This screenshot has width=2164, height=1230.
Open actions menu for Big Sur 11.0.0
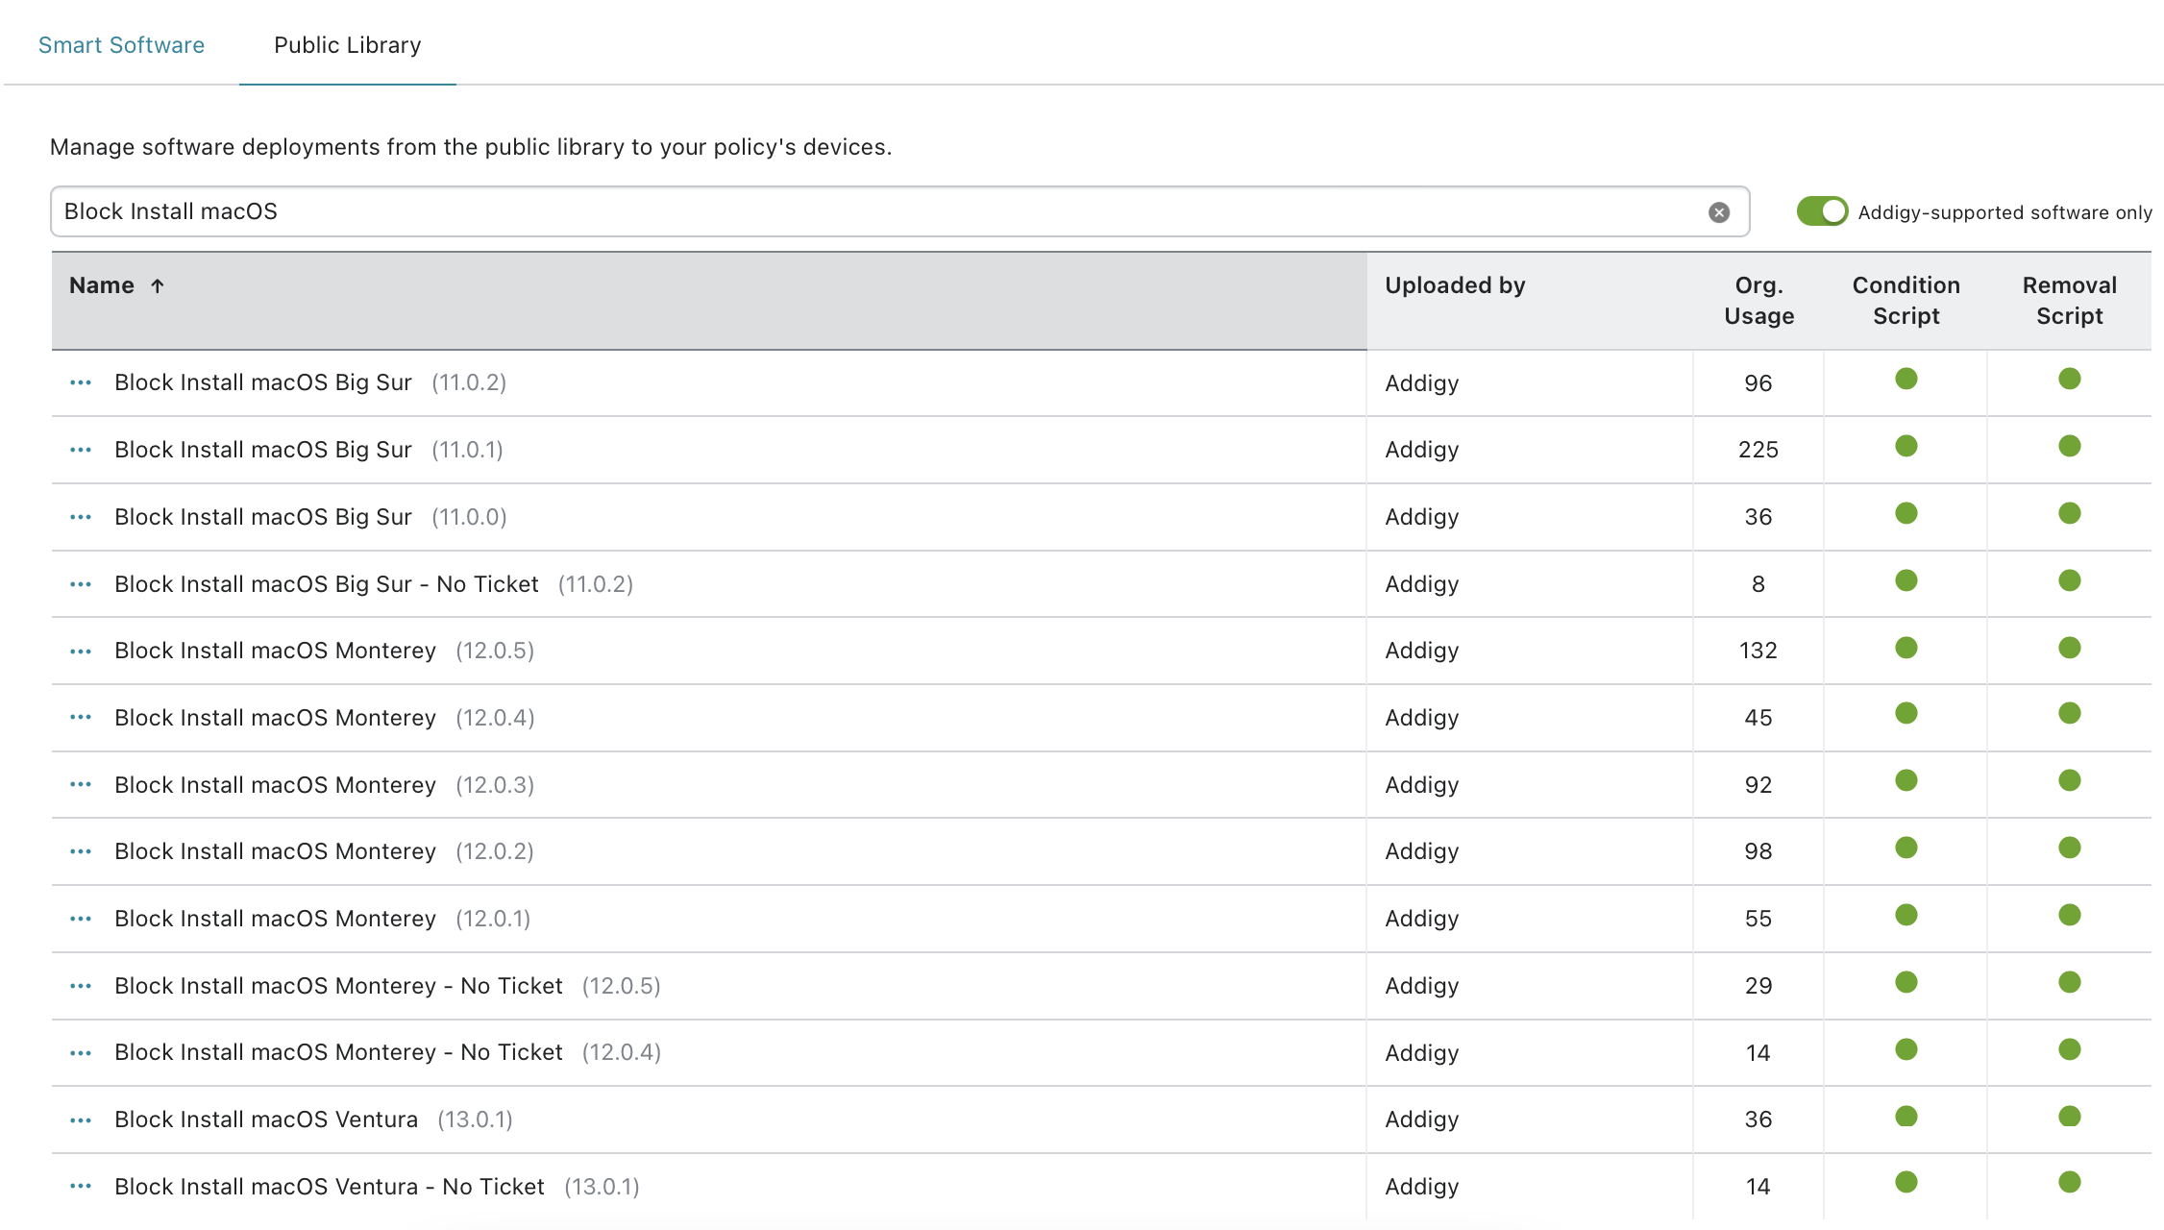[81, 517]
